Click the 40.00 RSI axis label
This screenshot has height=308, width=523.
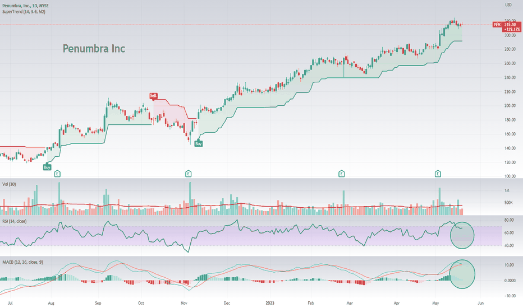(509, 246)
